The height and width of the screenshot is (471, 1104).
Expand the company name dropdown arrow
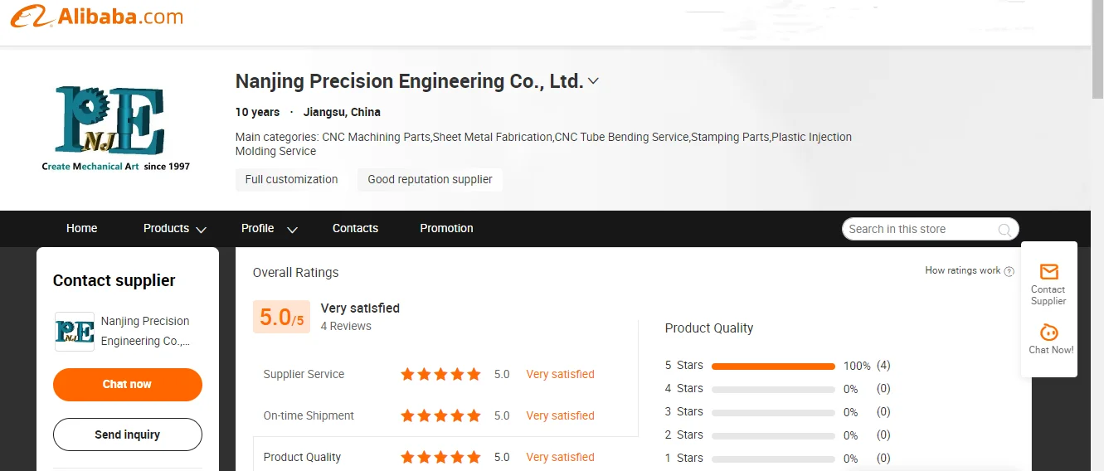593,81
